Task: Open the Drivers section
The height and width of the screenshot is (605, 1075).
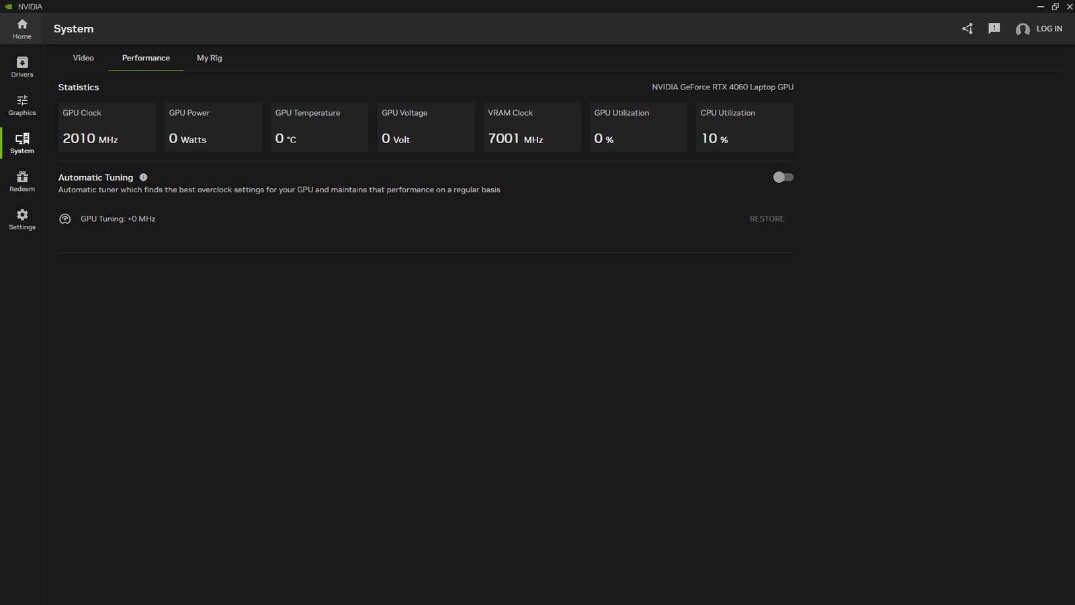Action: (21, 66)
